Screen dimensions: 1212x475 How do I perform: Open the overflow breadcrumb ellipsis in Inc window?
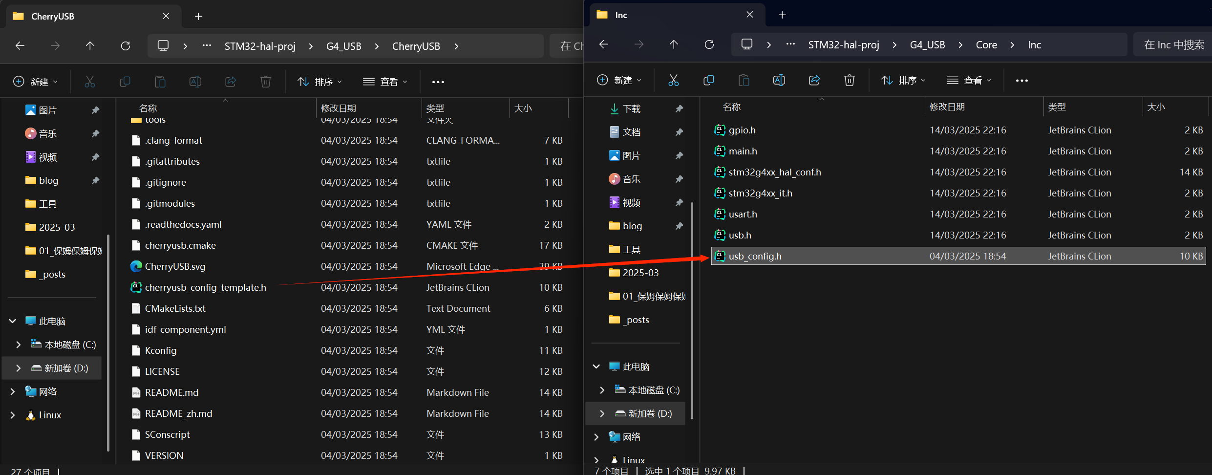click(790, 44)
